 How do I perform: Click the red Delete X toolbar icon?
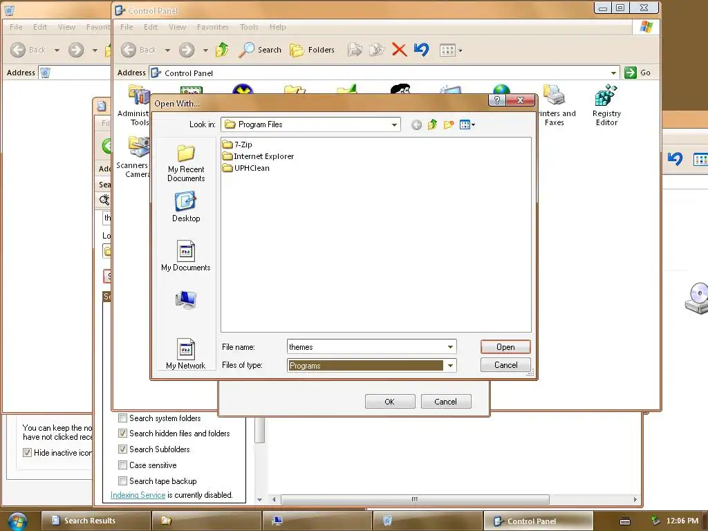(399, 50)
